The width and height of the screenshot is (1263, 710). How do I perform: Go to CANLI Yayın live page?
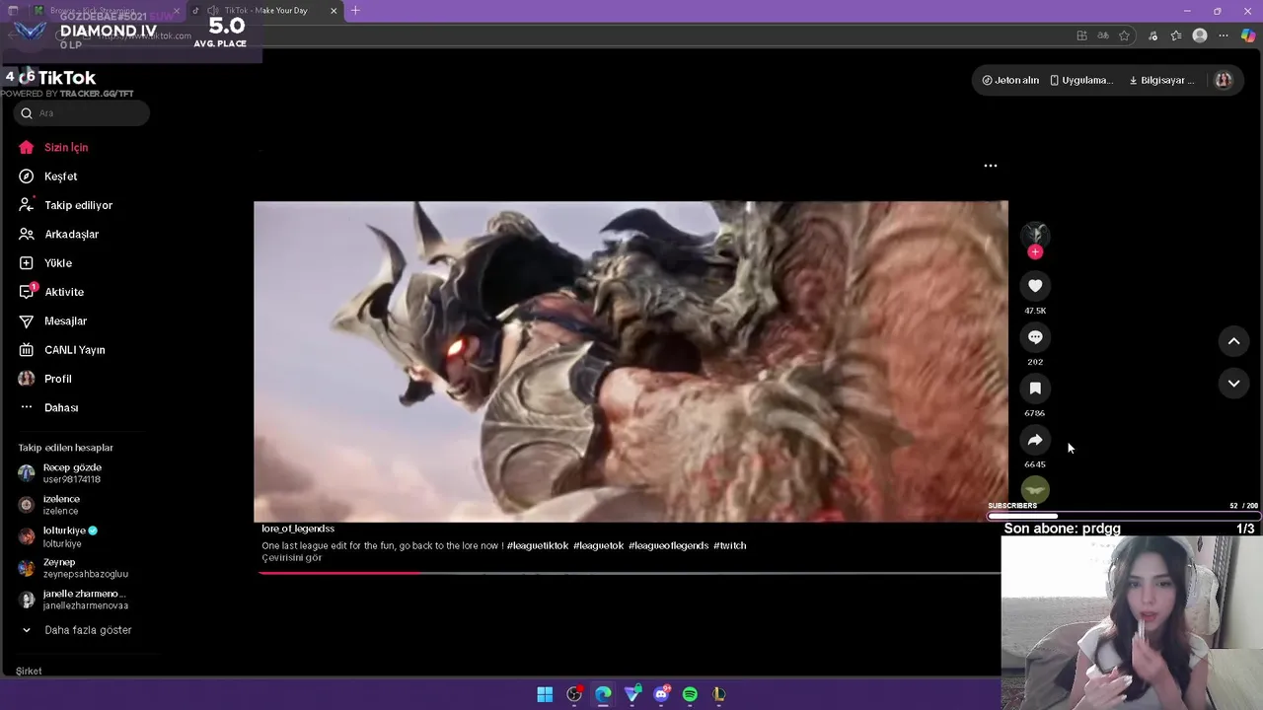coord(61,350)
